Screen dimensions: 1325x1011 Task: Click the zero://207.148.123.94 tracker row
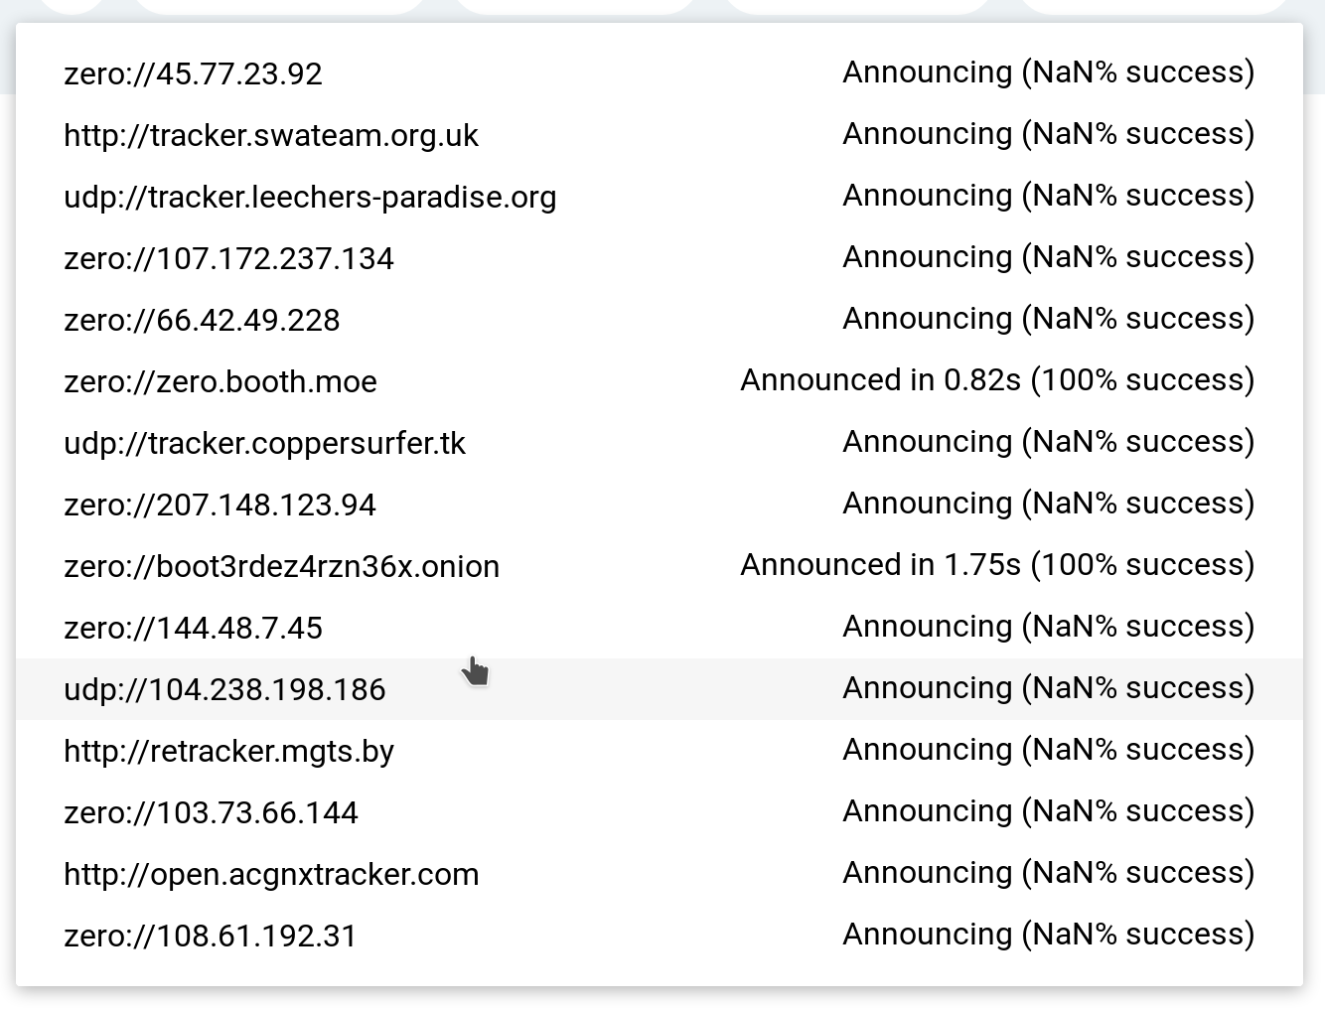click(x=220, y=505)
